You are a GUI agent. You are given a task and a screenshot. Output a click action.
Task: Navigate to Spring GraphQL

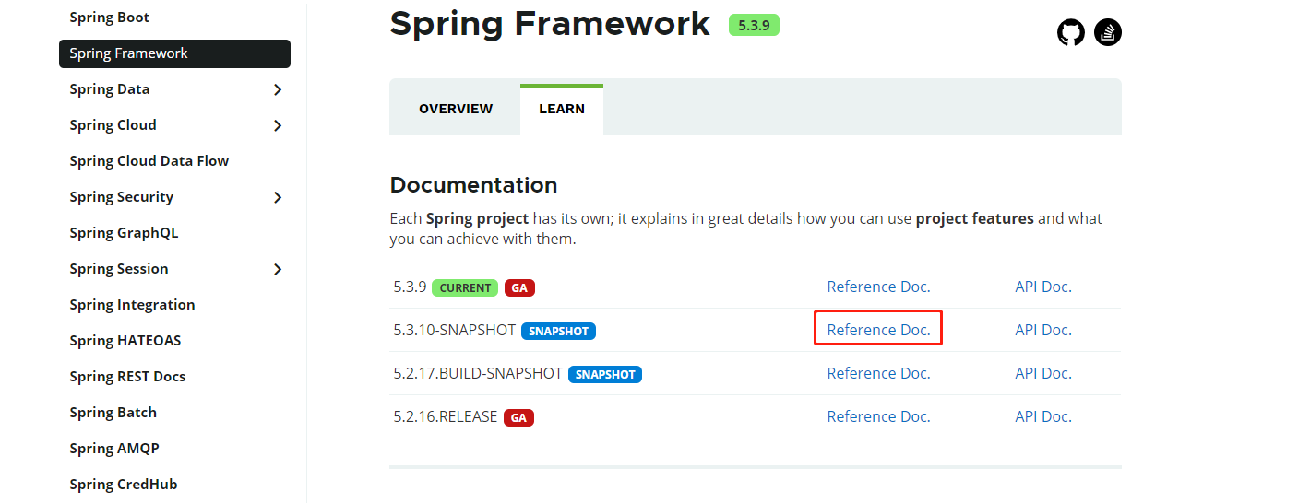click(124, 233)
